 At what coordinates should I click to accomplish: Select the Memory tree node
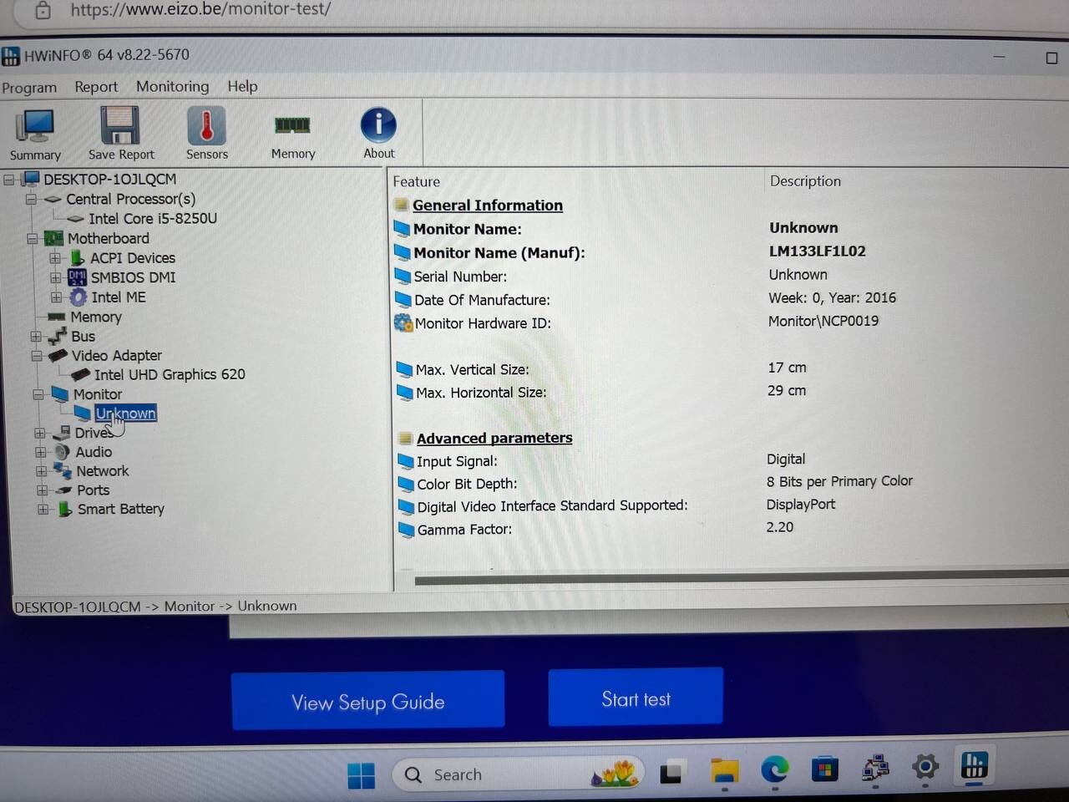(95, 317)
